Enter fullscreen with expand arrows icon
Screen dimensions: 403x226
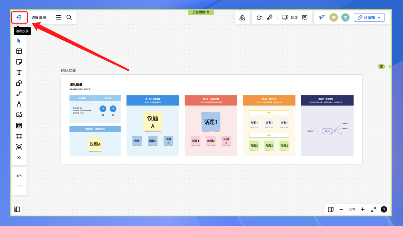pos(373,209)
